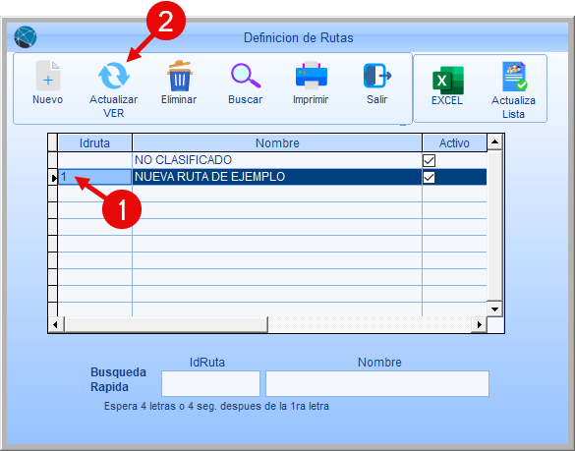Viewport: 575px width, 451px height.
Task: Toggle Activo checkbox for NO CLASIFICADO
Action: pyautogui.click(x=429, y=160)
